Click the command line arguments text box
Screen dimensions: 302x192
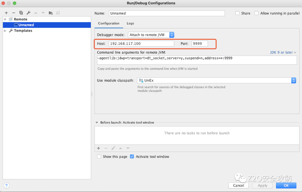point(197,60)
